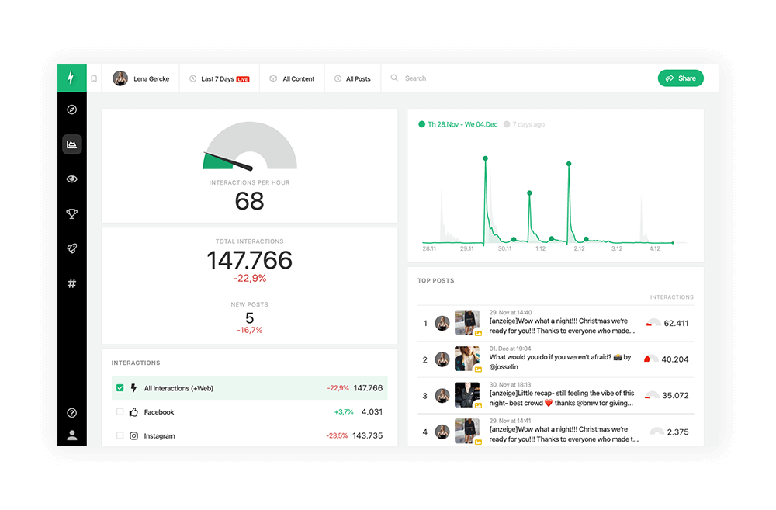Open the hashtag sidebar icon
The width and height of the screenshot is (776, 510).
pyautogui.click(x=72, y=283)
